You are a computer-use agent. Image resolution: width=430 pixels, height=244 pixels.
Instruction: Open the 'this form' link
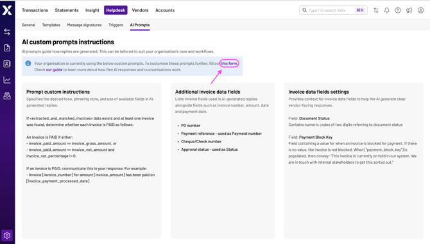[x=229, y=64]
